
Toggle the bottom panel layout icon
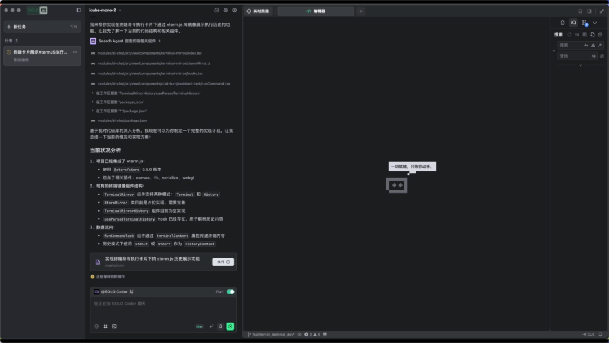(x=580, y=11)
